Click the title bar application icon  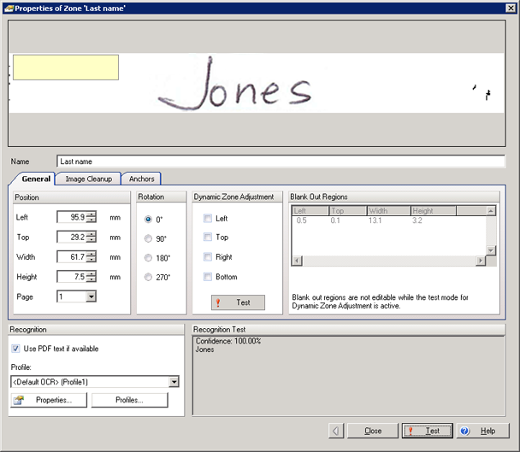point(8,8)
